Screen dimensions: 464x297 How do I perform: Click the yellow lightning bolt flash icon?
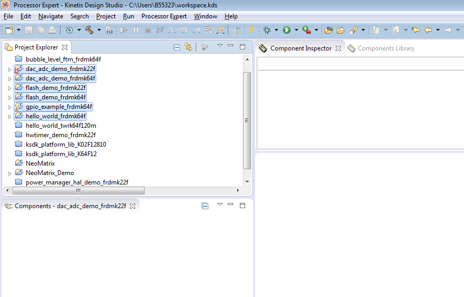point(251,30)
